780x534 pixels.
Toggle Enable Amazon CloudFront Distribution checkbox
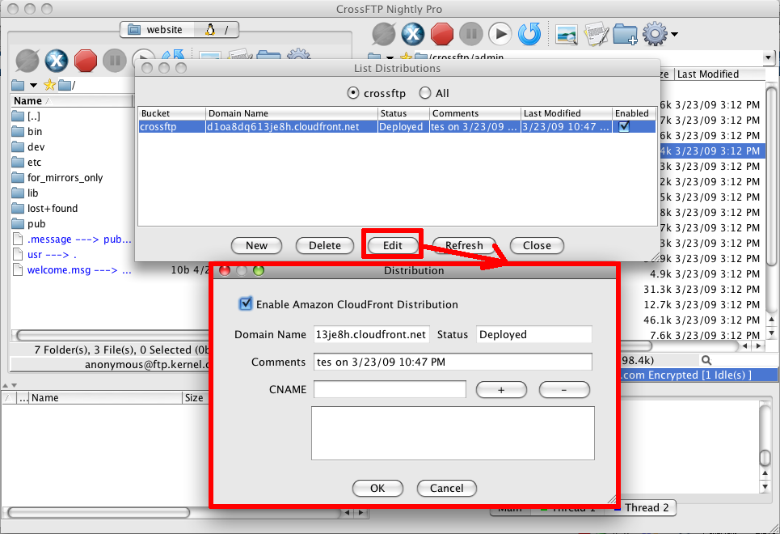click(x=246, y=304)
